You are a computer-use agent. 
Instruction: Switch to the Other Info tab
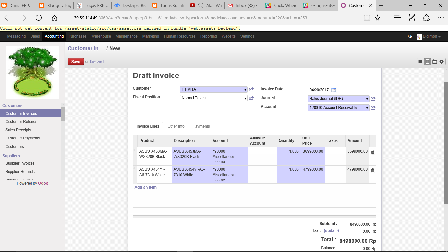[x=176, y=126]
